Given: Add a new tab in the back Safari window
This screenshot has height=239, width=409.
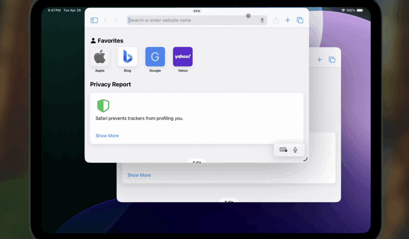Looking at the screenshot, I should pos(319,60).
